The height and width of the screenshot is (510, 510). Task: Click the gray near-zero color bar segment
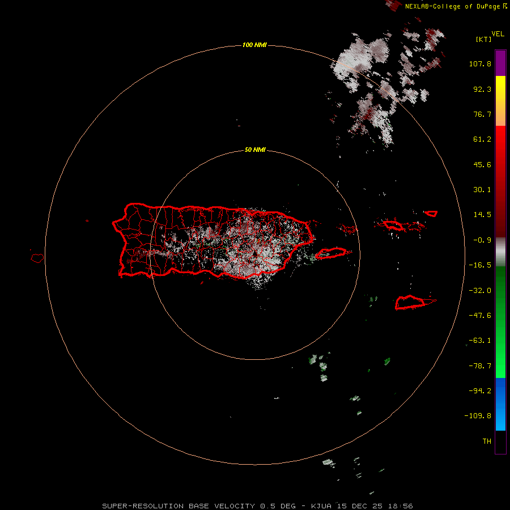[x=500, y=252]
